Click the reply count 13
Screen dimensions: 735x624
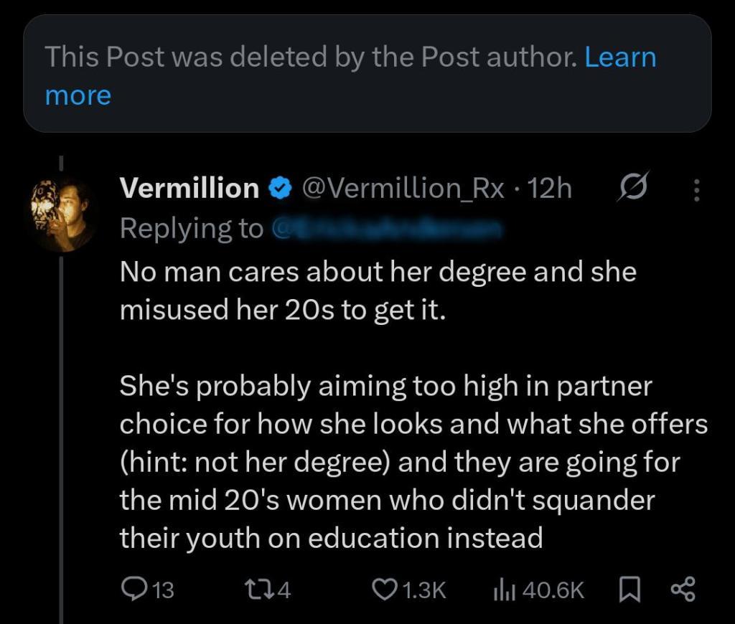click(164, 590)
